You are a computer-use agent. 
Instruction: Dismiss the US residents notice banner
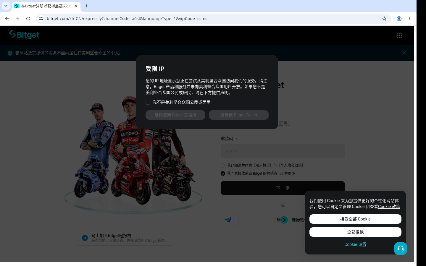(x=404, y=53)
